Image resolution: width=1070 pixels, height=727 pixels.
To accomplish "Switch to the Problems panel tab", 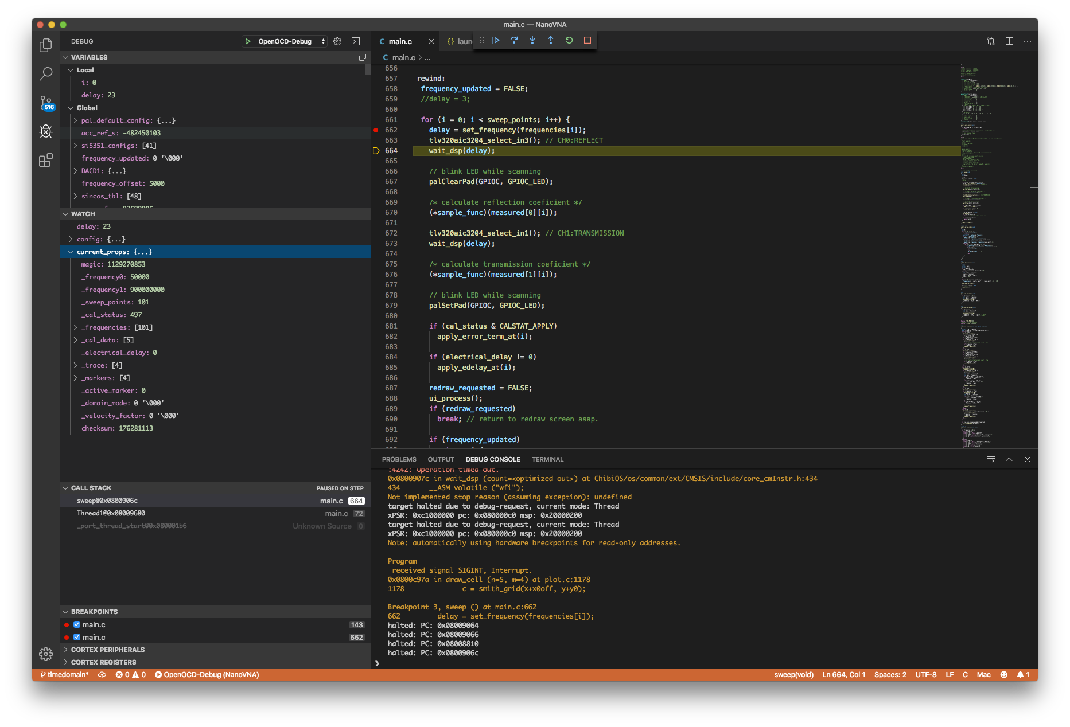I will point(399,459).
